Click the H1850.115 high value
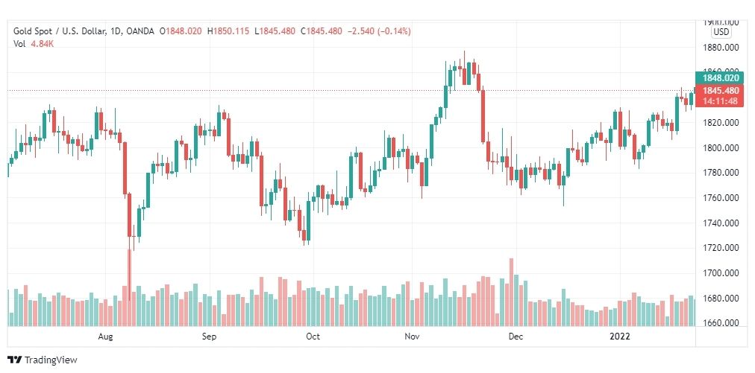 (228, 31)
